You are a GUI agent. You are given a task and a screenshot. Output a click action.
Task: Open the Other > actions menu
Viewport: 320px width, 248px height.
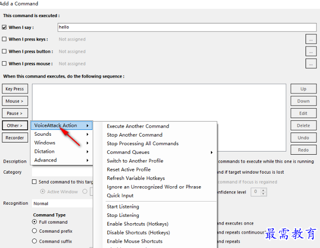coord(15,125)
